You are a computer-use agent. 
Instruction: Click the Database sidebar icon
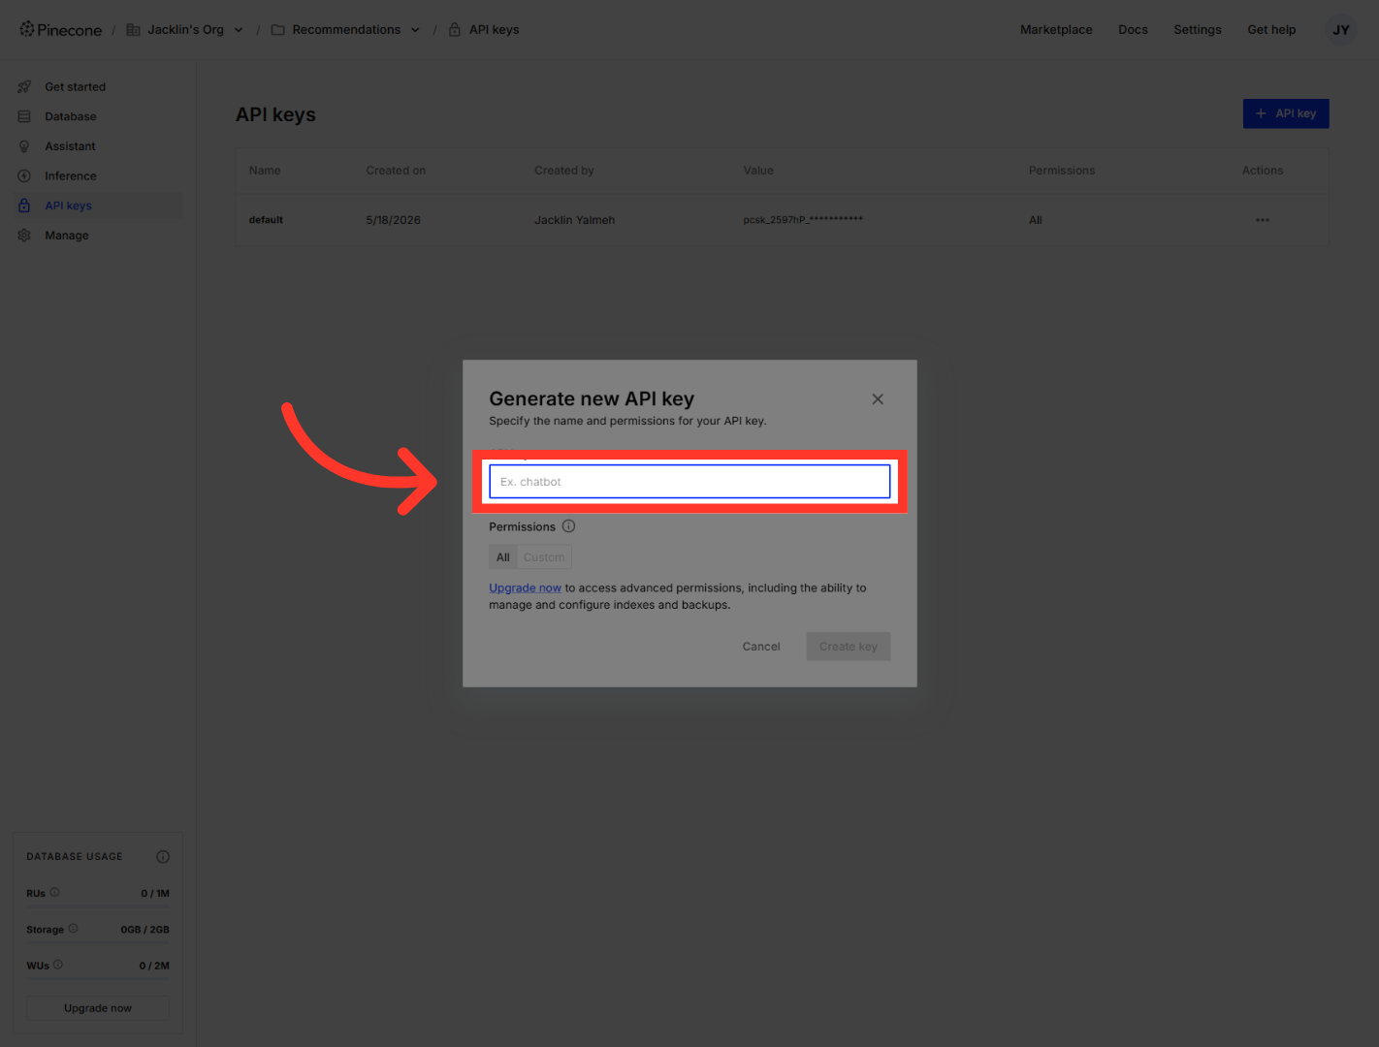click(24, 116)
